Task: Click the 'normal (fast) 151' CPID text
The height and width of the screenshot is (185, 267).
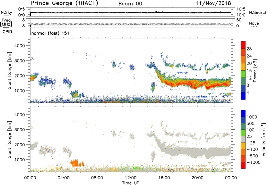Action: point(50,33)
